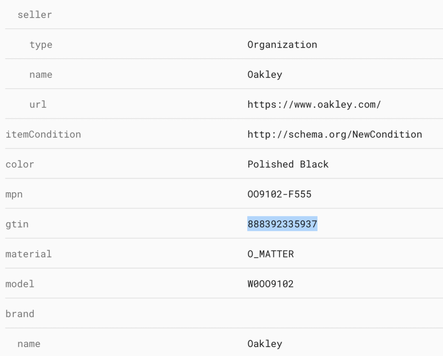Select the mpn property label

click(14, 194)
